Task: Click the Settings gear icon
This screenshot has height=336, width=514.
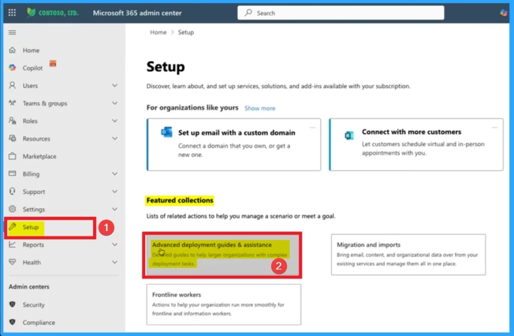Action: click(x=12, y=209)
